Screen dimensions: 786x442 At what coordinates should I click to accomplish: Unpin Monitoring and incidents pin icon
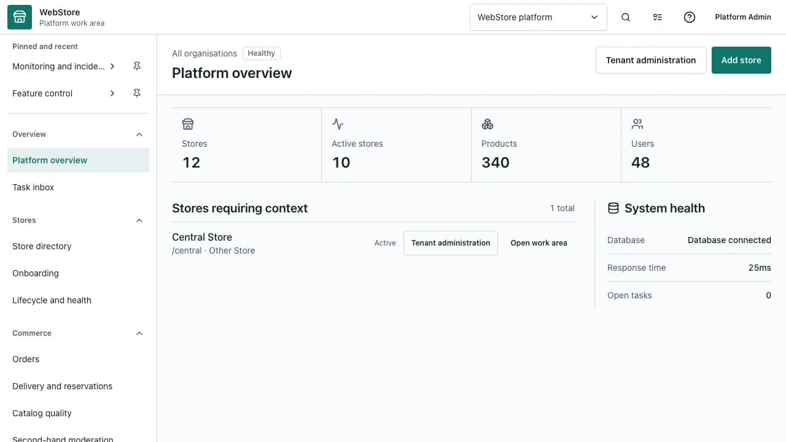pyautogui.click(x=137, y=66)
